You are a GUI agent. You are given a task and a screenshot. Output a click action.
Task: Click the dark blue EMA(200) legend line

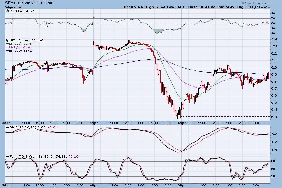[8, 50]
